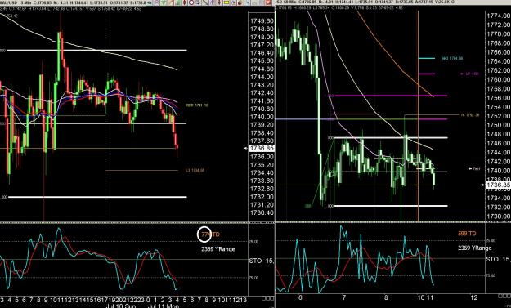Select the 1749.60 price label on left axis
Image resolution: width=511 pixels, height=308 pixels.
[x=262, y=21]
